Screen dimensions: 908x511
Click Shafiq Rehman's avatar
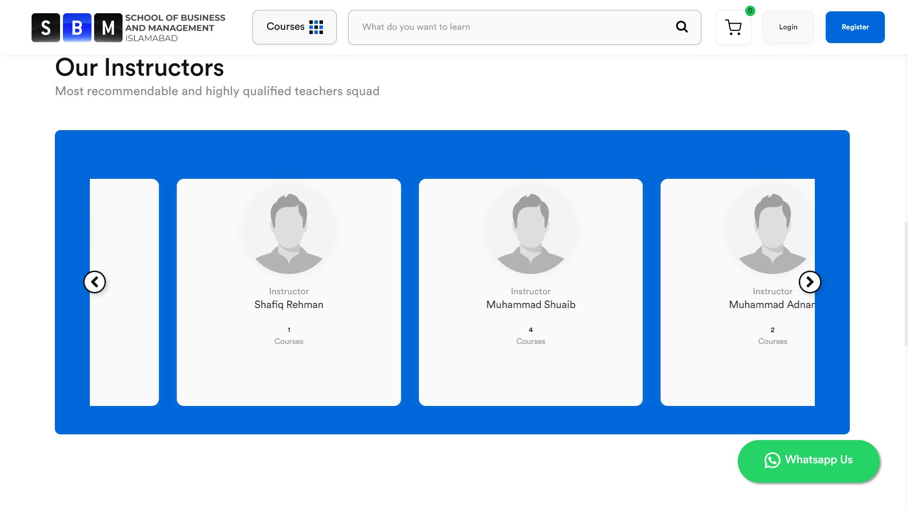[x=288, y=233]
